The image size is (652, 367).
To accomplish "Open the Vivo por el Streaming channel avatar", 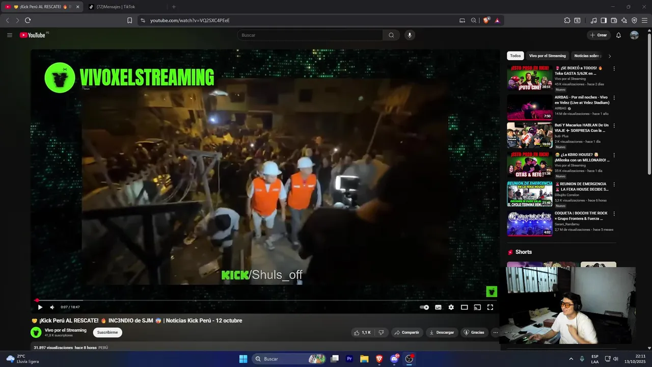I will coord(36,332).
